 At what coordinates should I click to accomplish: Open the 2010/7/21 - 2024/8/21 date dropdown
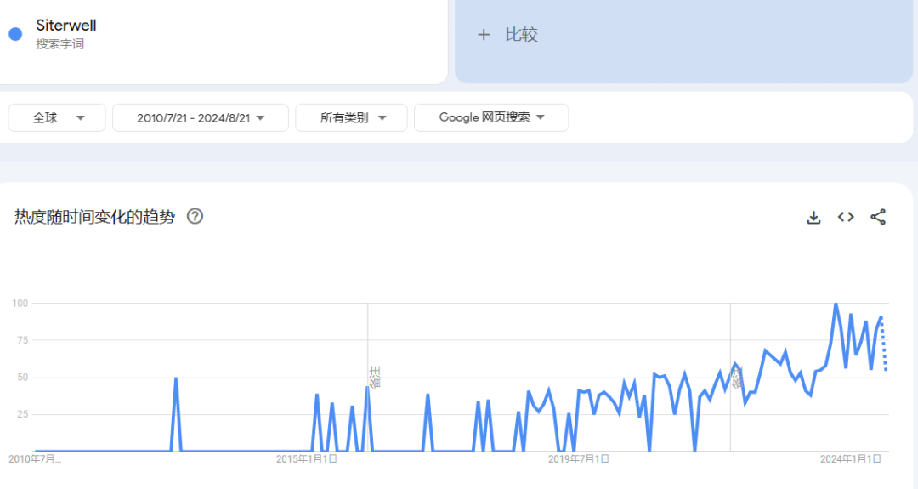pyautogui.click(x=201, y=118)
